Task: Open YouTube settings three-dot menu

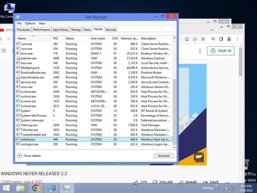Action: coord(200,51)
